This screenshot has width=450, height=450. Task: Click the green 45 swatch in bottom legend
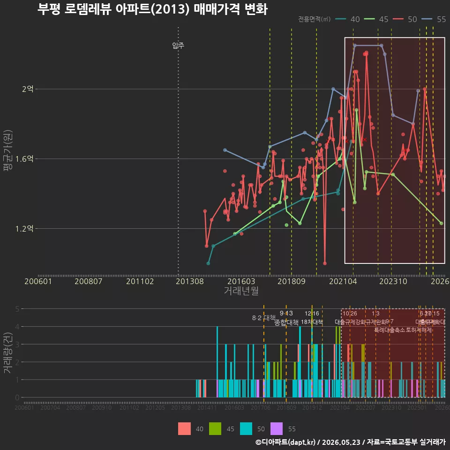click(x=215, y=429)
